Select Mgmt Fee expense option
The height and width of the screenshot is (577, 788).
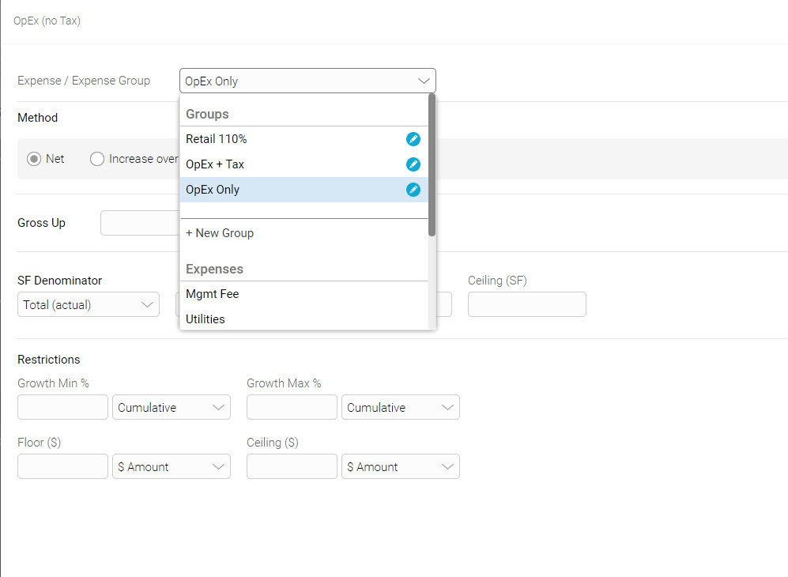point(213,294)
